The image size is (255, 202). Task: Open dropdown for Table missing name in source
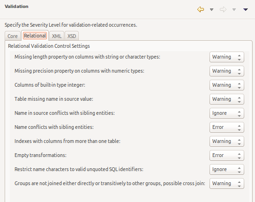click(x=227, y=99)
